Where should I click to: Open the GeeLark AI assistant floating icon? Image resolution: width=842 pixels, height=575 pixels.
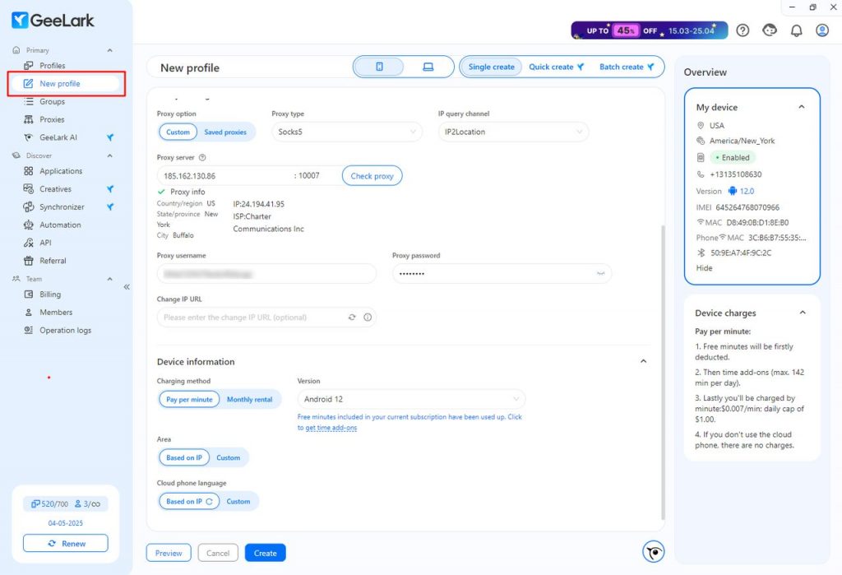point(653,552)
